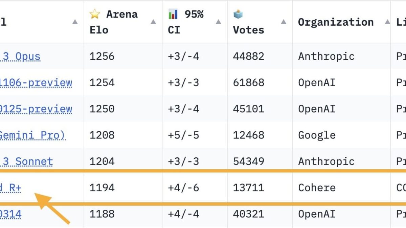Click the Cohere organization cell
Screen dimensions: 406x228
point(317,188)
